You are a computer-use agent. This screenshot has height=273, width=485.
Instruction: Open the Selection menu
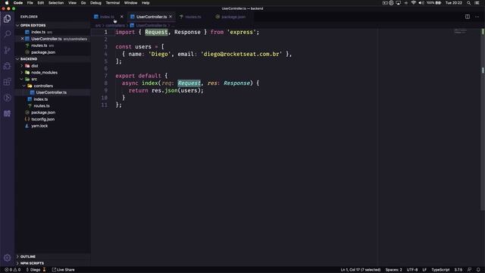56,3
